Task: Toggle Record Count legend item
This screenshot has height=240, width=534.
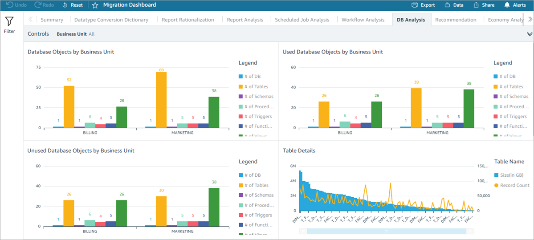Action: (x=512, y=185)
